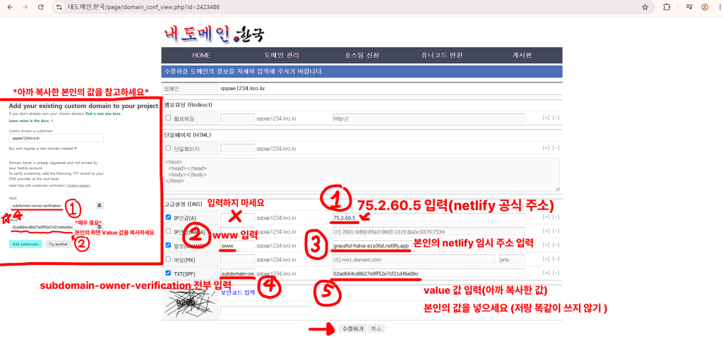This screenshot has width=723, height=339.
Task: Open the Chrome profile avatar
Action: tap(705, 7)
